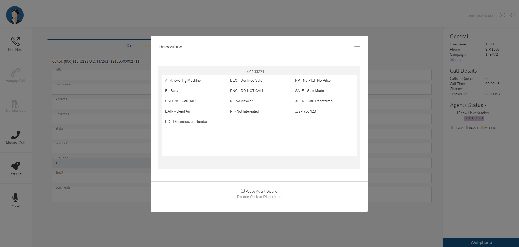Open the Fast Dial feature

15,168
